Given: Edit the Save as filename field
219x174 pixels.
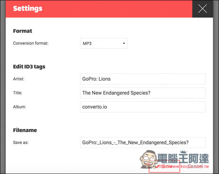Looking at the screenshot, I should click(x=143, y=143).
